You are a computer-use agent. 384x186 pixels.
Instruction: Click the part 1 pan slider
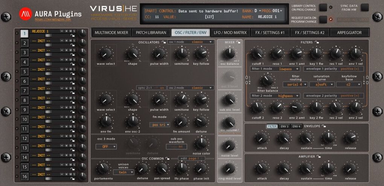tap(48, 35)
